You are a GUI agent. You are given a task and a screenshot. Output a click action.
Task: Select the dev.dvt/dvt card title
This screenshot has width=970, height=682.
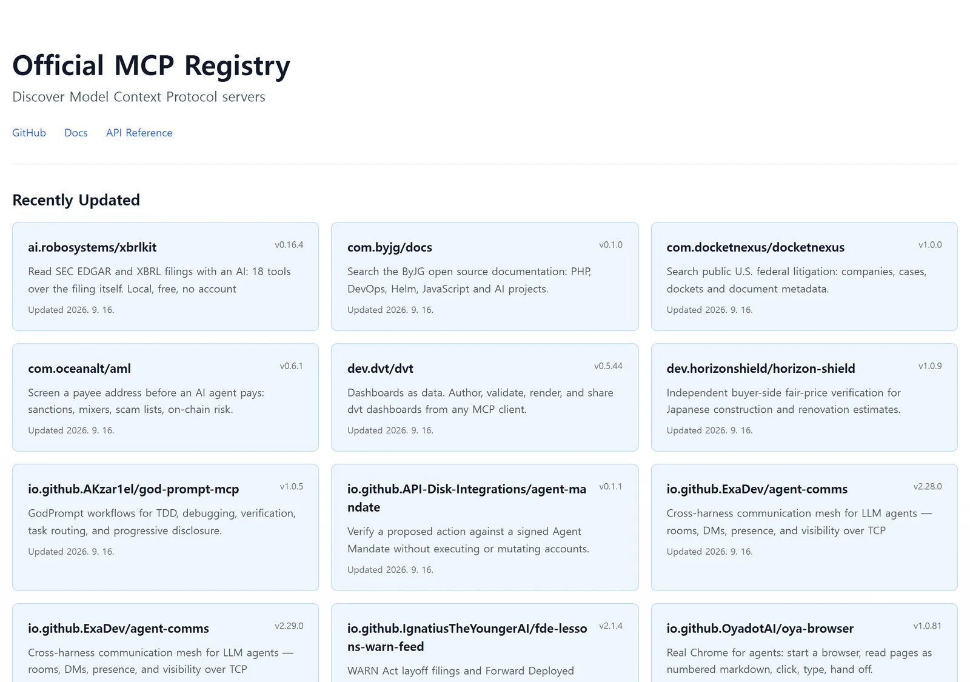click(380, 369)
